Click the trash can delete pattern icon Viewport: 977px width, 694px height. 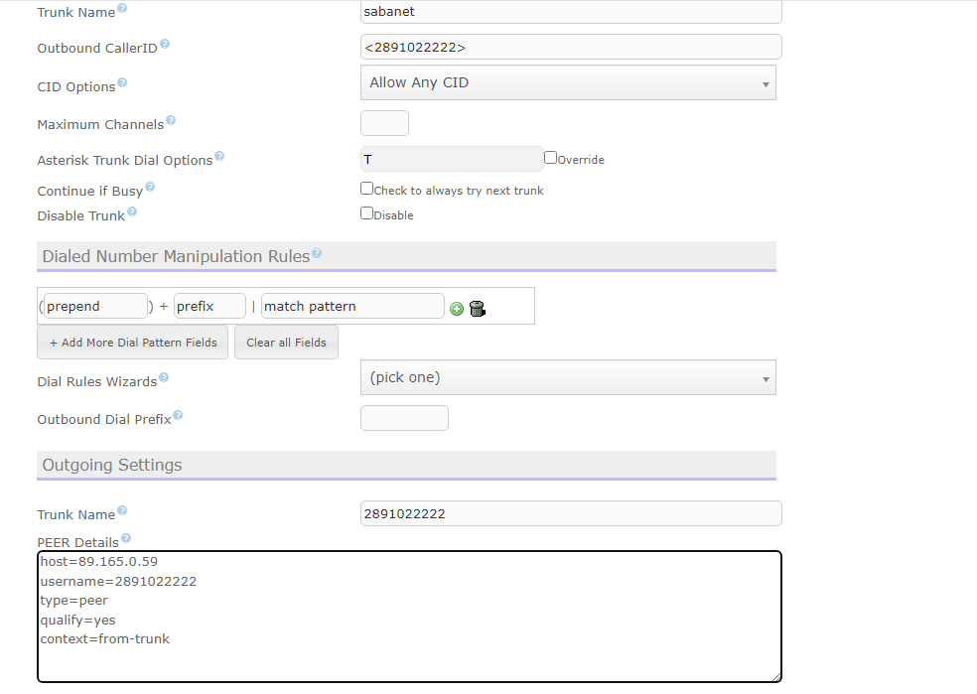click(x=477, y=309)
